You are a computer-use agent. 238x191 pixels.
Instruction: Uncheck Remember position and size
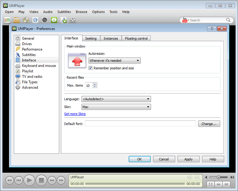[91, 68]
